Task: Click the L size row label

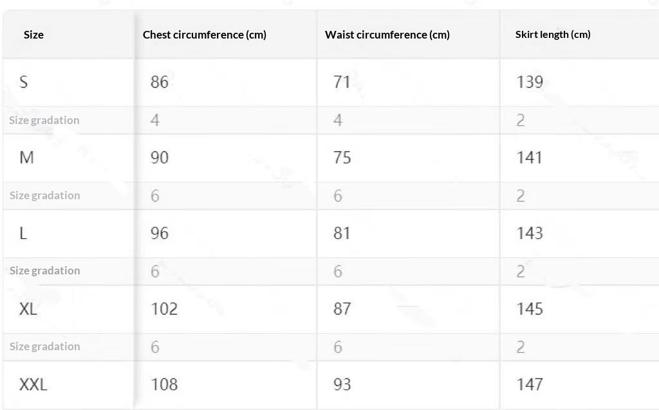Action: pyautogui.click(x=23, y=233)
